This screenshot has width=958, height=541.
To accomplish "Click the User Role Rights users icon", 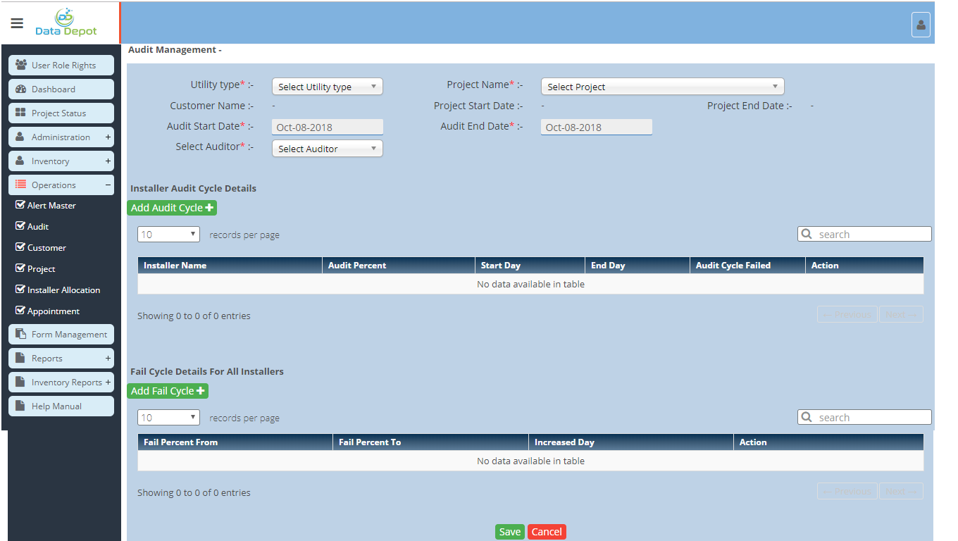I will (21, 65).
